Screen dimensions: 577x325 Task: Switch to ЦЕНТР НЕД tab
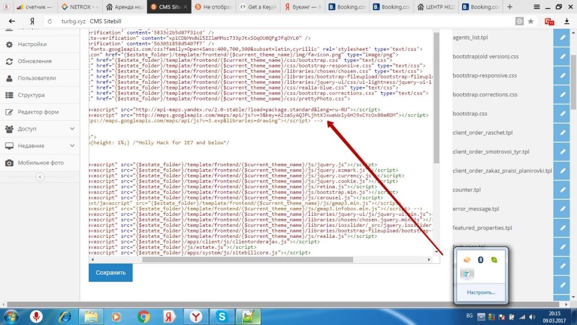[436, 6]
